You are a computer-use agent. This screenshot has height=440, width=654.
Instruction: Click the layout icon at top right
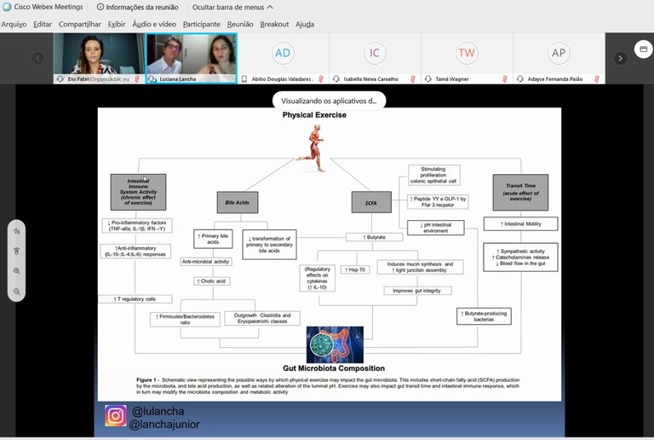[643, 50]
